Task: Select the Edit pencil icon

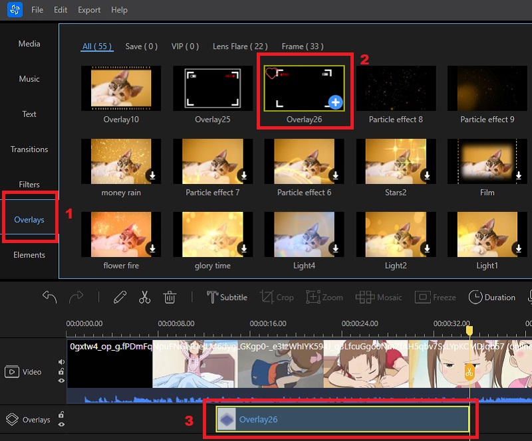Action: (120, 297)
